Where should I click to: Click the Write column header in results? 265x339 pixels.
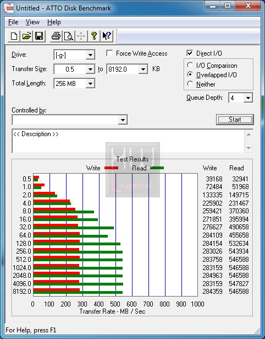point(210,168)
